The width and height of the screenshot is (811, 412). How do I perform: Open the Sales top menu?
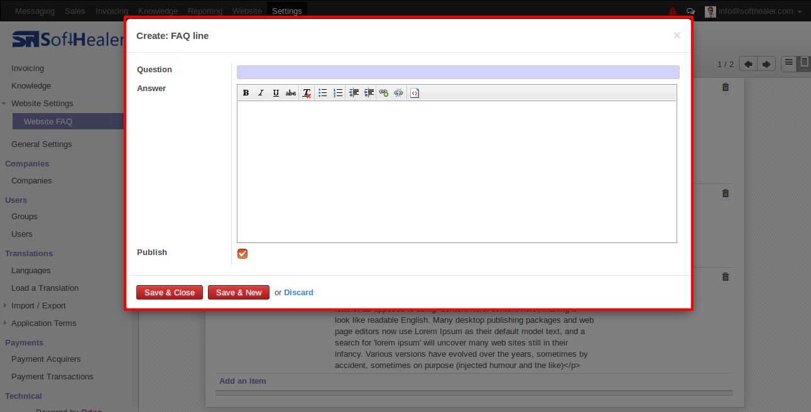click(x=75, y=11)
